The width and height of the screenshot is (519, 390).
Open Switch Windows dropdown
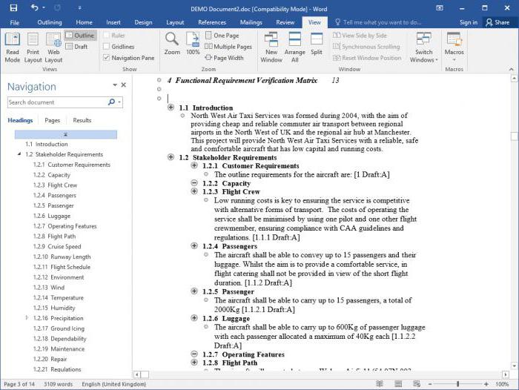tap(423, 47)
